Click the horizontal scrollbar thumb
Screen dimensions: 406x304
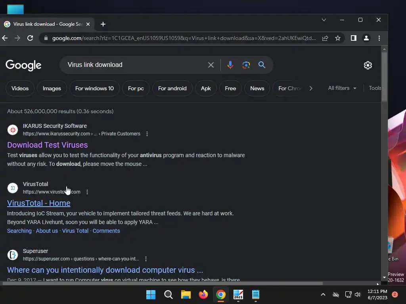163,283
